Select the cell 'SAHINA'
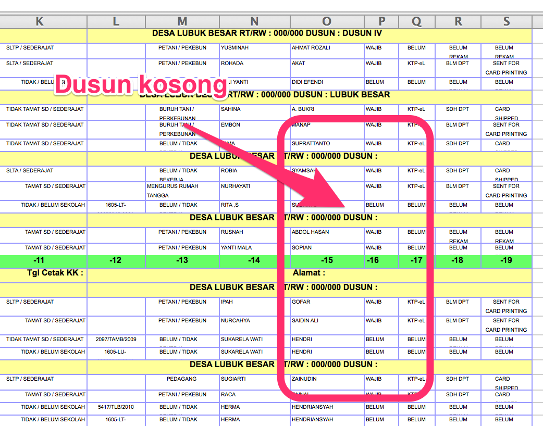Screen dimensions: 543x426 (x=254, y=112)
